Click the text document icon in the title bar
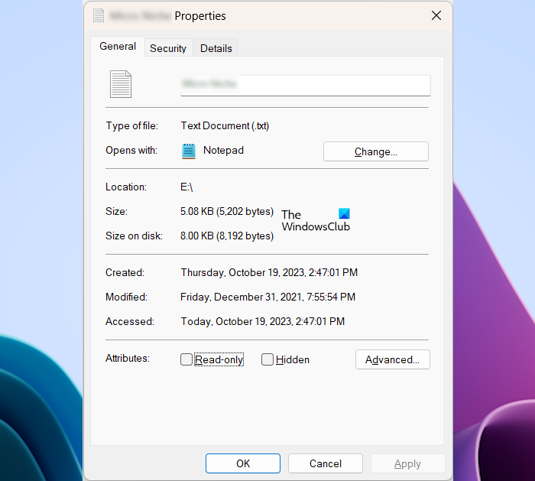The height and width of the screenshot is (481, 535). 99,15
